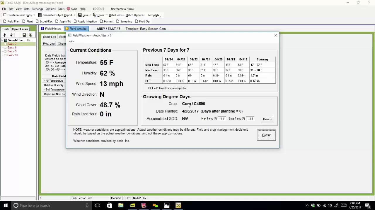
Task: Click the Base Temp (F) input field
Action: point(250,119)
